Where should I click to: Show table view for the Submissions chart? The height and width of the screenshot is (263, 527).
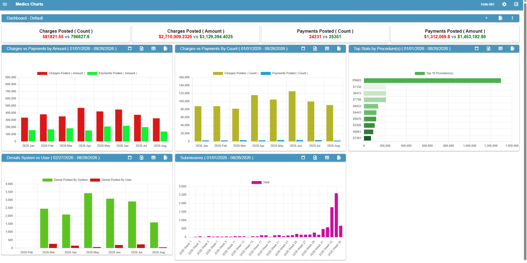coord(327,158)
